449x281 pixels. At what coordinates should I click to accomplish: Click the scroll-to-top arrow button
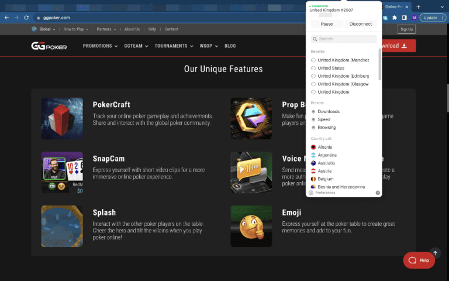tap(435, 254)
